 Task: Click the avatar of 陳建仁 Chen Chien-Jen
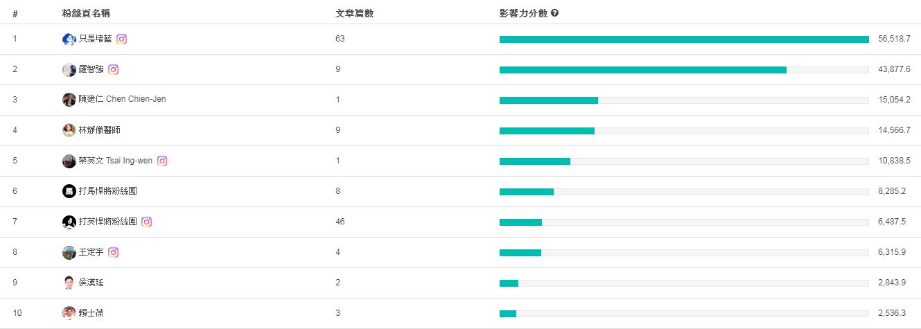[69, 100]
